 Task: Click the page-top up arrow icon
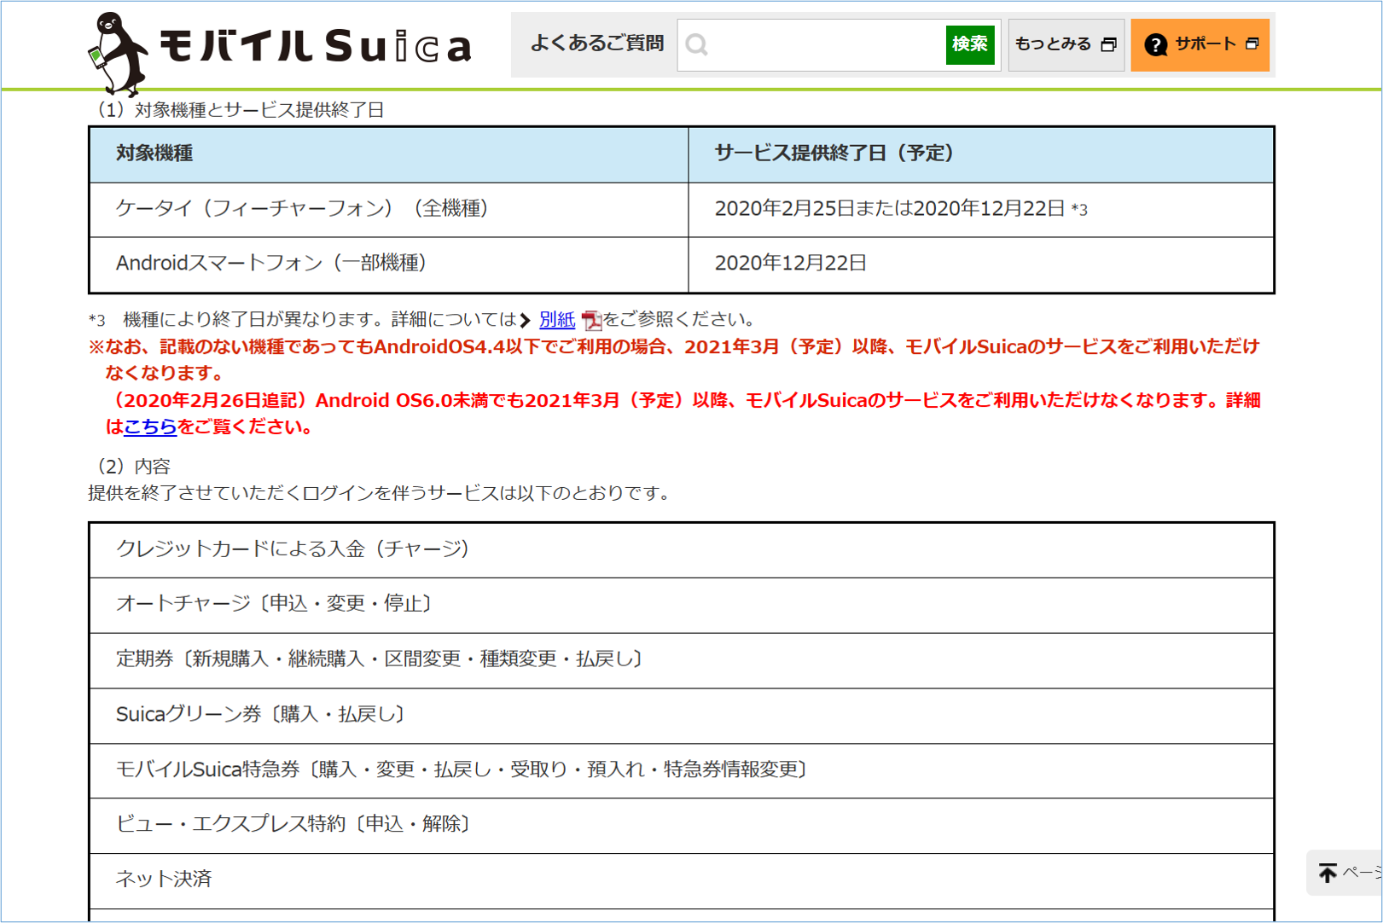[1328, 872]
